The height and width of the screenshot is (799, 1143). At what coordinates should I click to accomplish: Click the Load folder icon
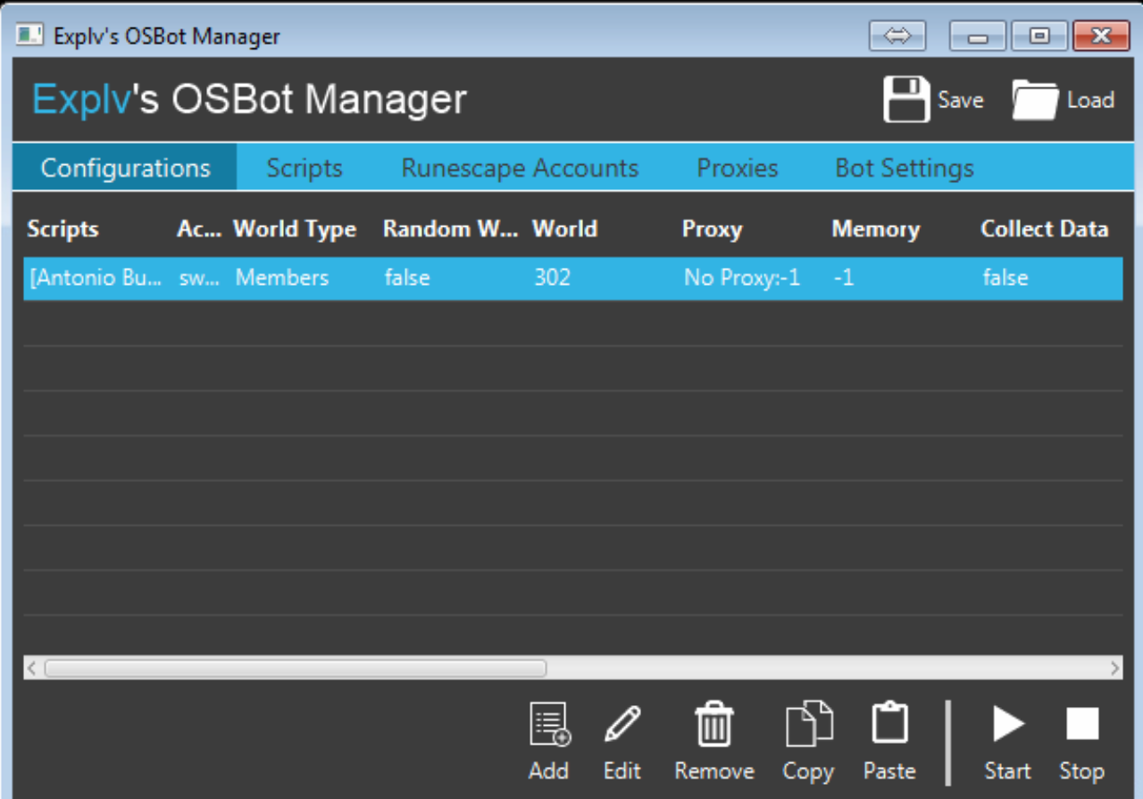click(x=1035, y=100)
